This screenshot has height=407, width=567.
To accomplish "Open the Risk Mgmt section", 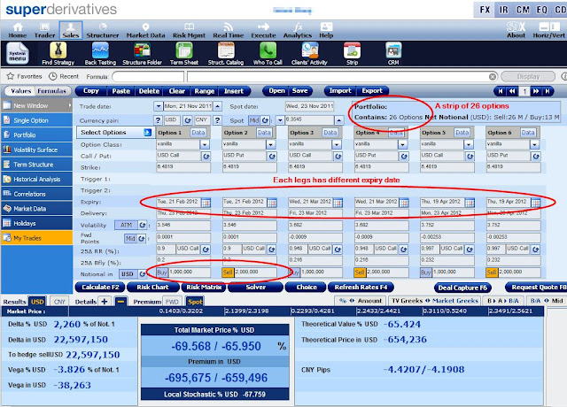I will [x=189, y=30].
